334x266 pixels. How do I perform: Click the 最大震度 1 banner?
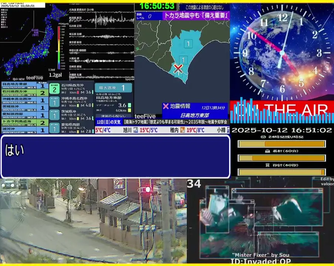click(113, 88)
